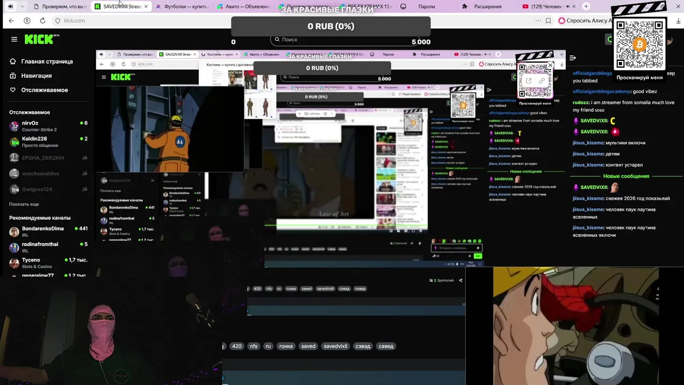This screenshot has height=385, width=684.
Task: Click the Yandex home icon in the outer toolbar
Action: [x=27, y=20]
